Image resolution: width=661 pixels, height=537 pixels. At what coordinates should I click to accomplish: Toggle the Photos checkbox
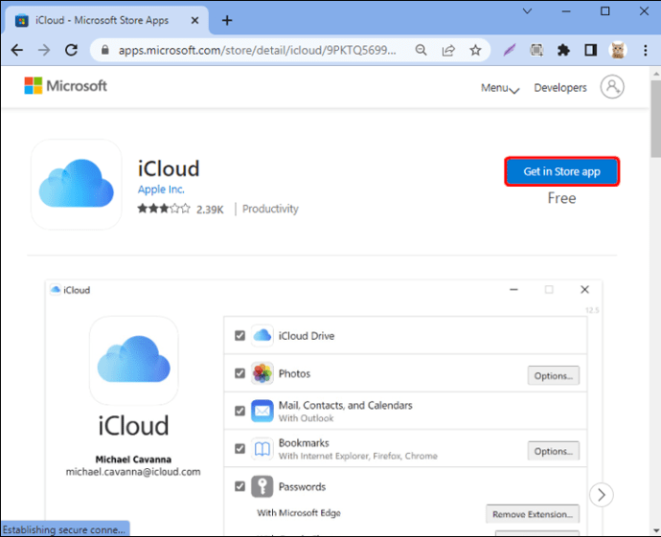coord(239,373)
